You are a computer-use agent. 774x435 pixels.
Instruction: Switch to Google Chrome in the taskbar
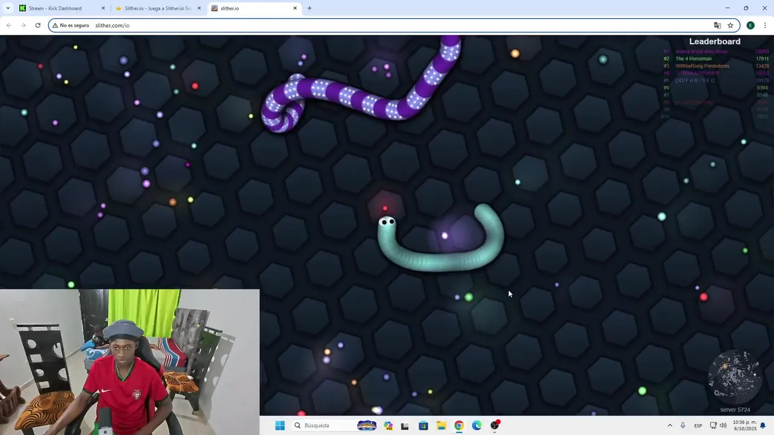[459, 425]
